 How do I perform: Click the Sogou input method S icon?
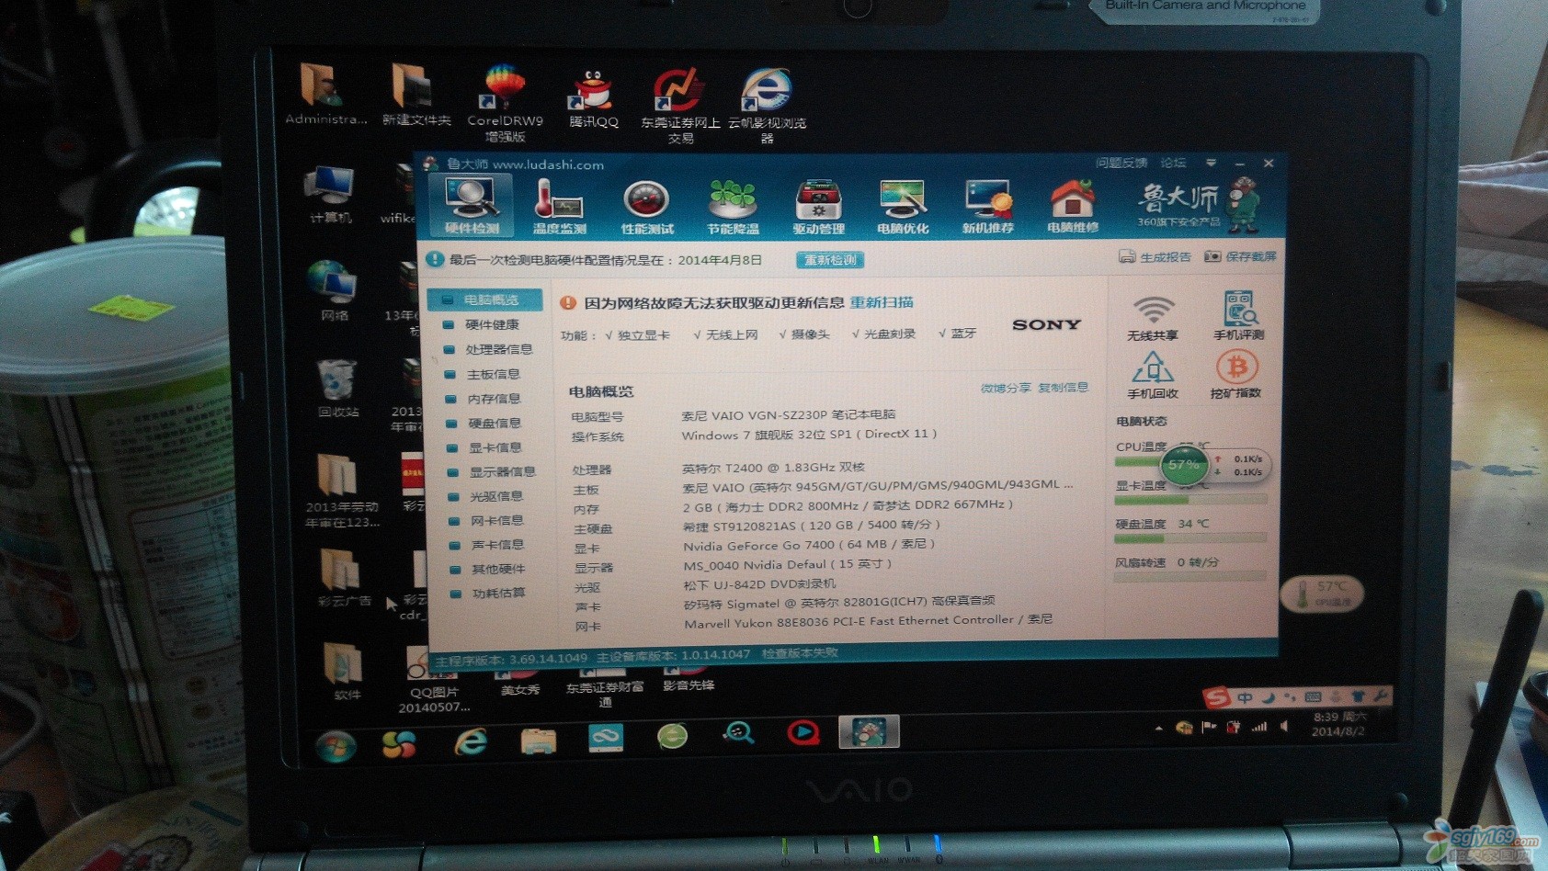point(1217,698)
